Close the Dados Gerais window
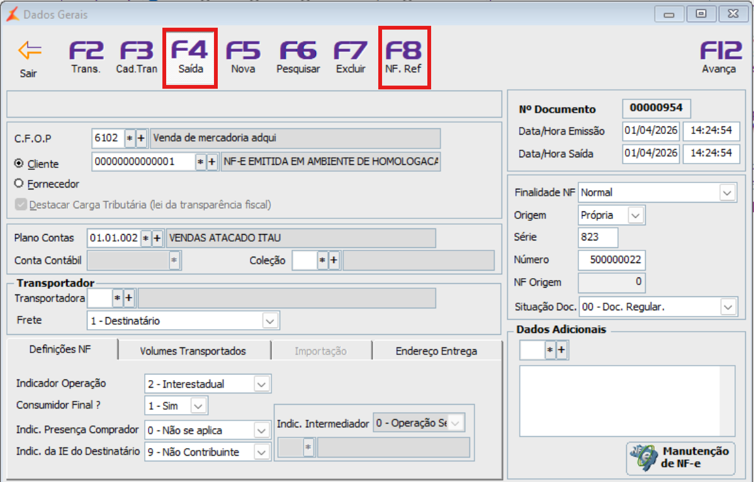The width and height of the screenshot is (754, 482). 733,14
